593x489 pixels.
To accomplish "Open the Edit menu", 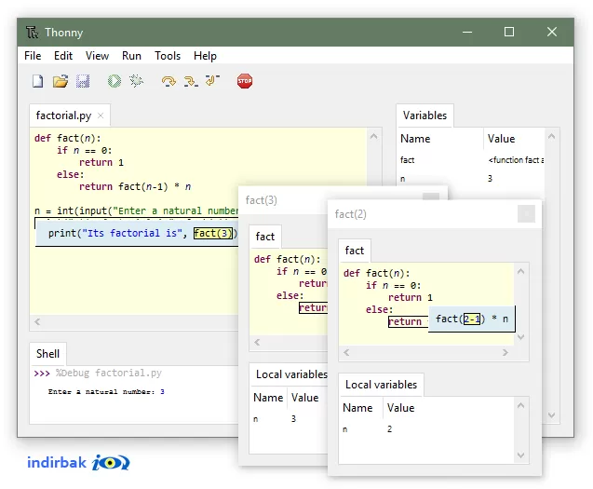I will point(63,56).
